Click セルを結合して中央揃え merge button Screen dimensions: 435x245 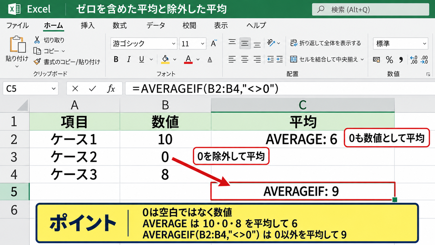[x=324, y=59]
